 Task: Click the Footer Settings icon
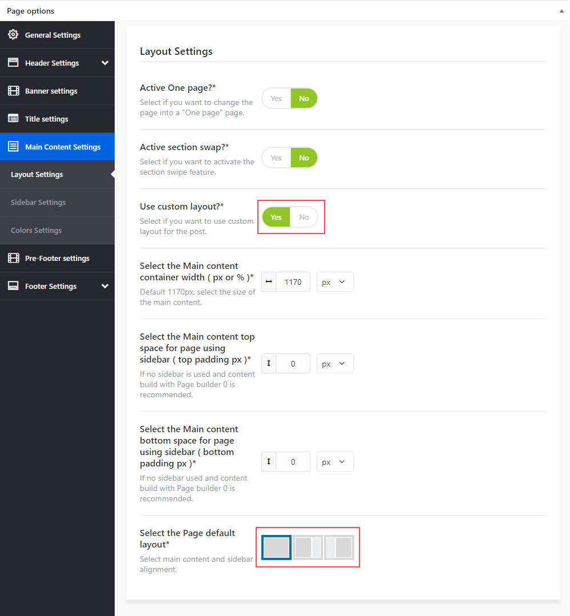click(13, 286)
